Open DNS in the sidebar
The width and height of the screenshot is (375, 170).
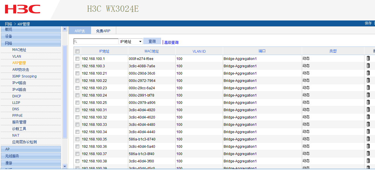click(x=16, y=109)
